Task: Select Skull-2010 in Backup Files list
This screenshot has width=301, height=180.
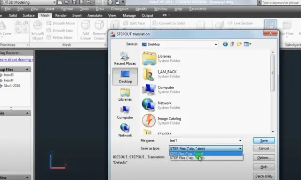Action: (12, 85)
